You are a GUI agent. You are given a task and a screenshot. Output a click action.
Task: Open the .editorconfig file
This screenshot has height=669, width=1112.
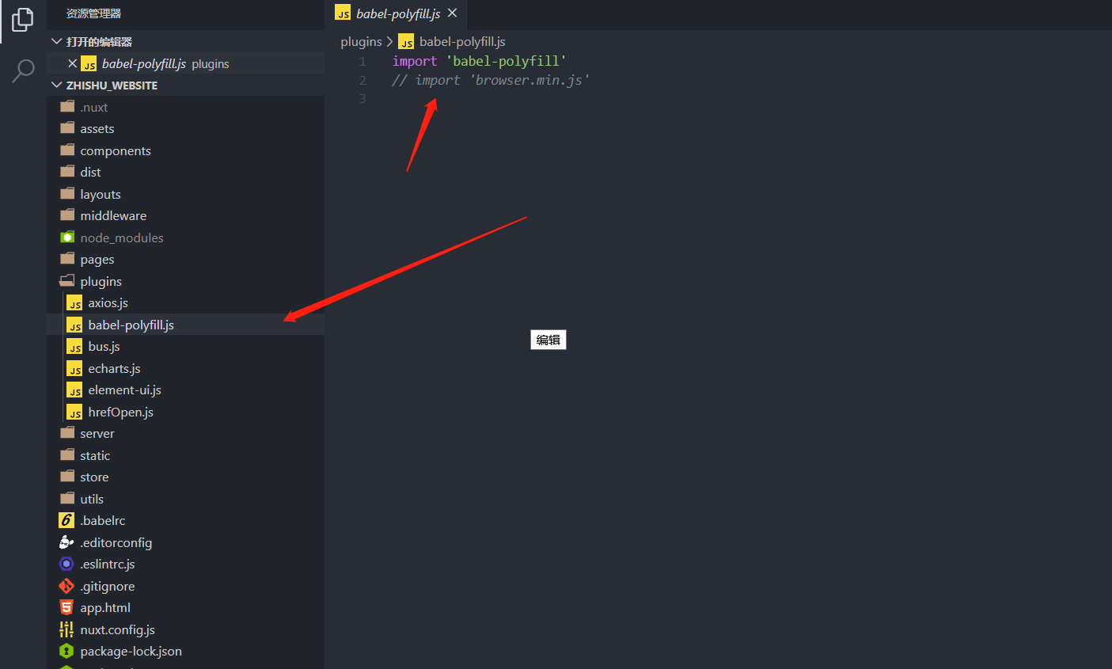[x=185, y=542]
